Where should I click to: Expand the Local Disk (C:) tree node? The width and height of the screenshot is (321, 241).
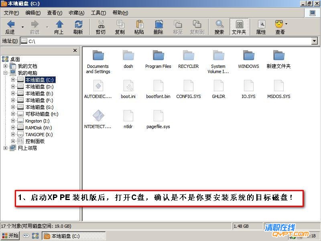pyautogui.click(x=13, y=80)
